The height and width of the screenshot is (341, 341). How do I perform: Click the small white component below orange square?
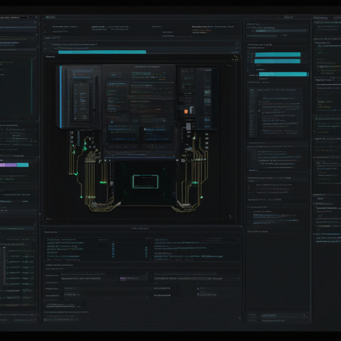pos(188,126)
